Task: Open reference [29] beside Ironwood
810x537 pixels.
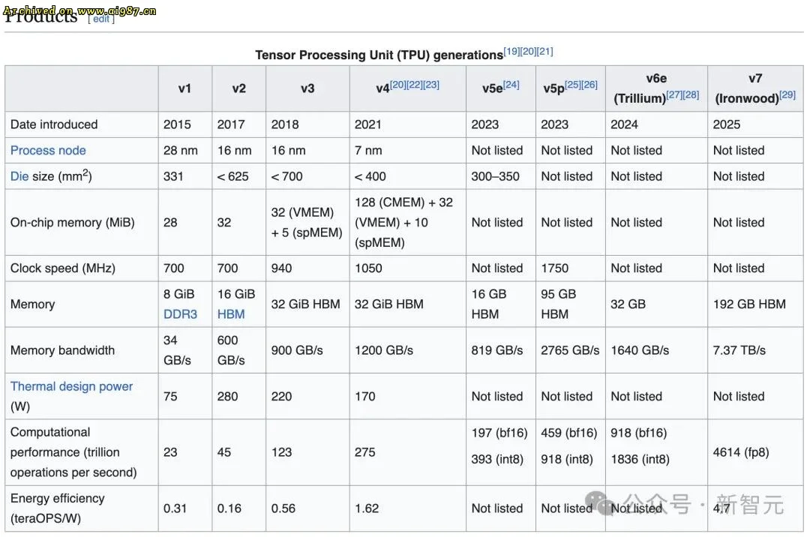Action: [x=787, y=96]
